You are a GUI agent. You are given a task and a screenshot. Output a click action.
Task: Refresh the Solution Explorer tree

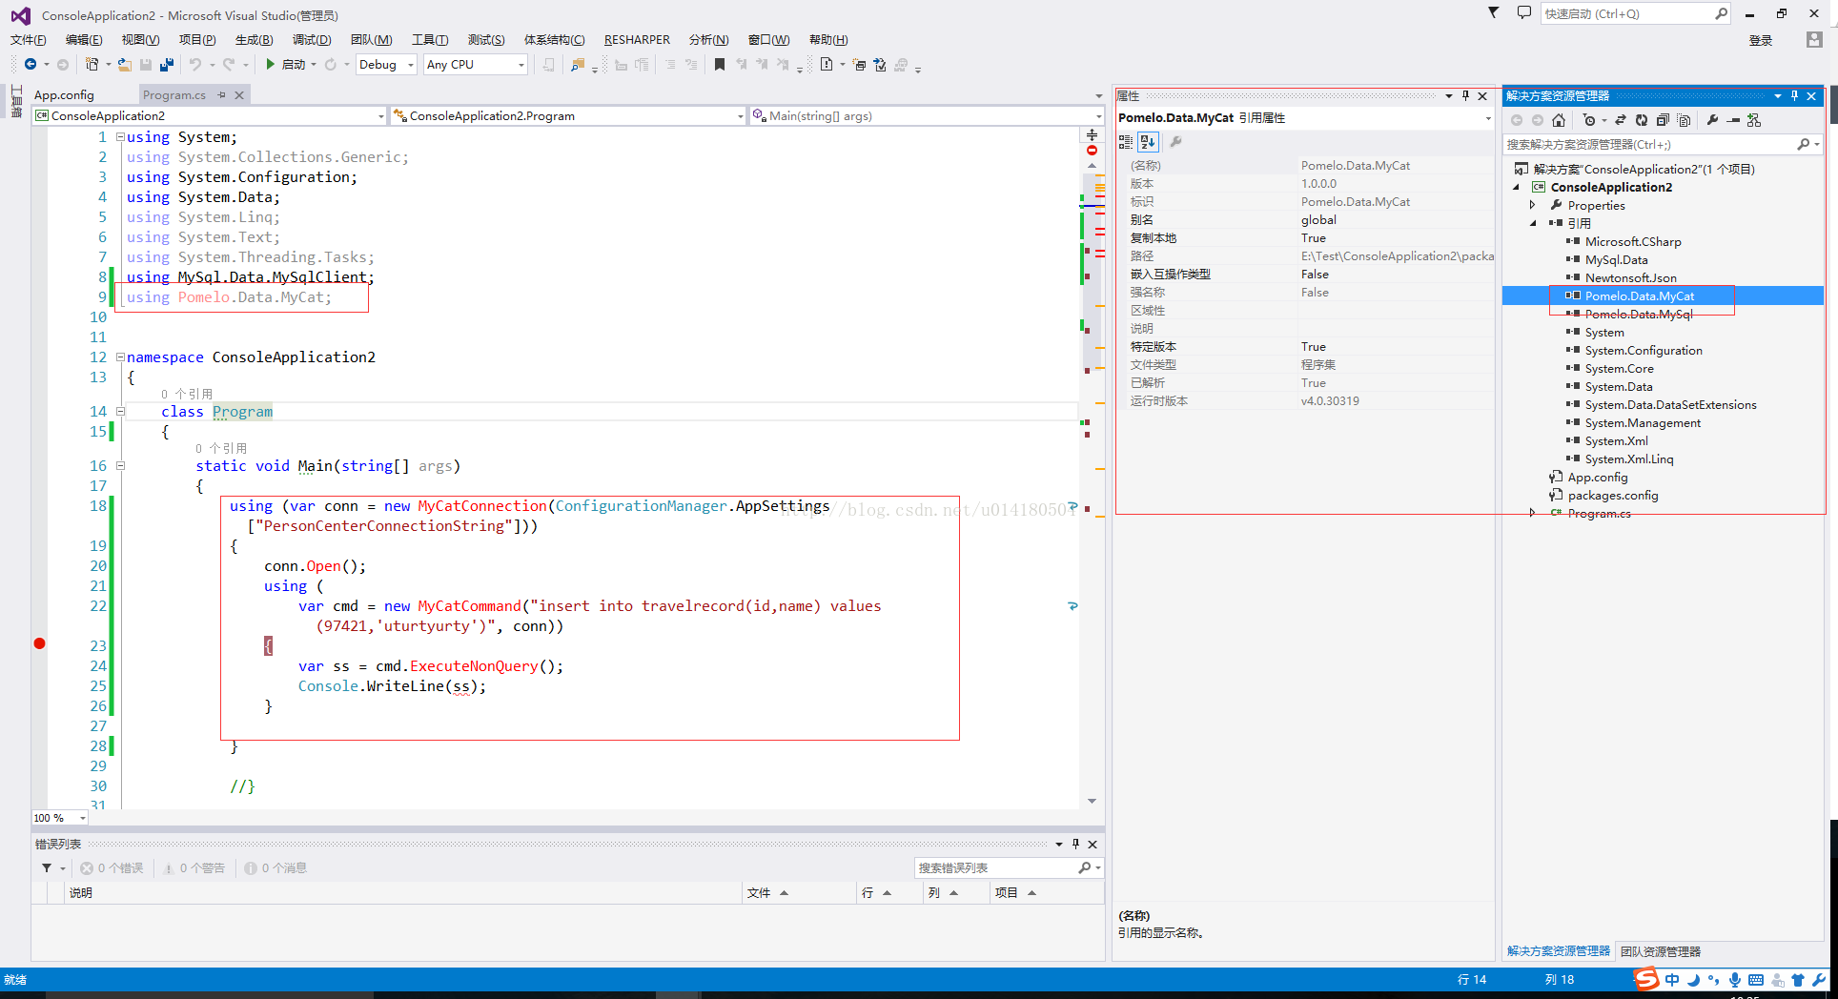click(x=1642, y=120)
